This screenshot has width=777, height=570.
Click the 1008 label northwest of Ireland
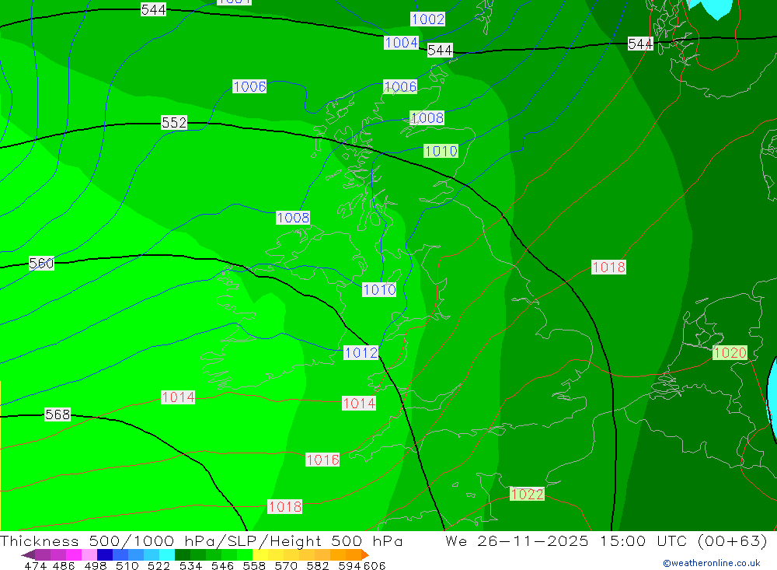point(293,218)
